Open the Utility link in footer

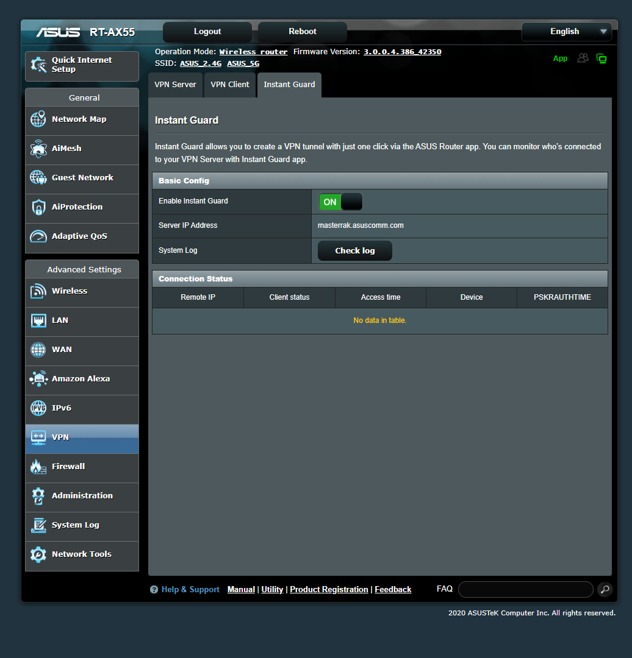click(x=272, y=589)
